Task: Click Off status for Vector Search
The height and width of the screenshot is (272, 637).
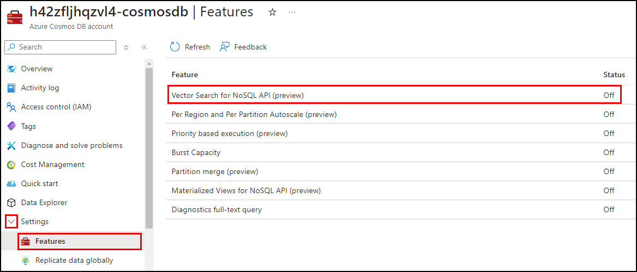Action: 609,96
